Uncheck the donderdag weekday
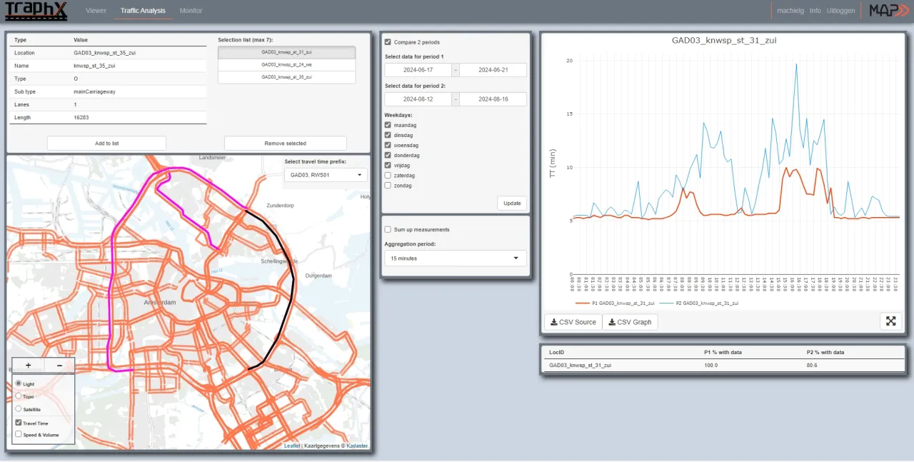Image resolution: width=914 pixels, height=462 pixels. [x=388, y=155]
